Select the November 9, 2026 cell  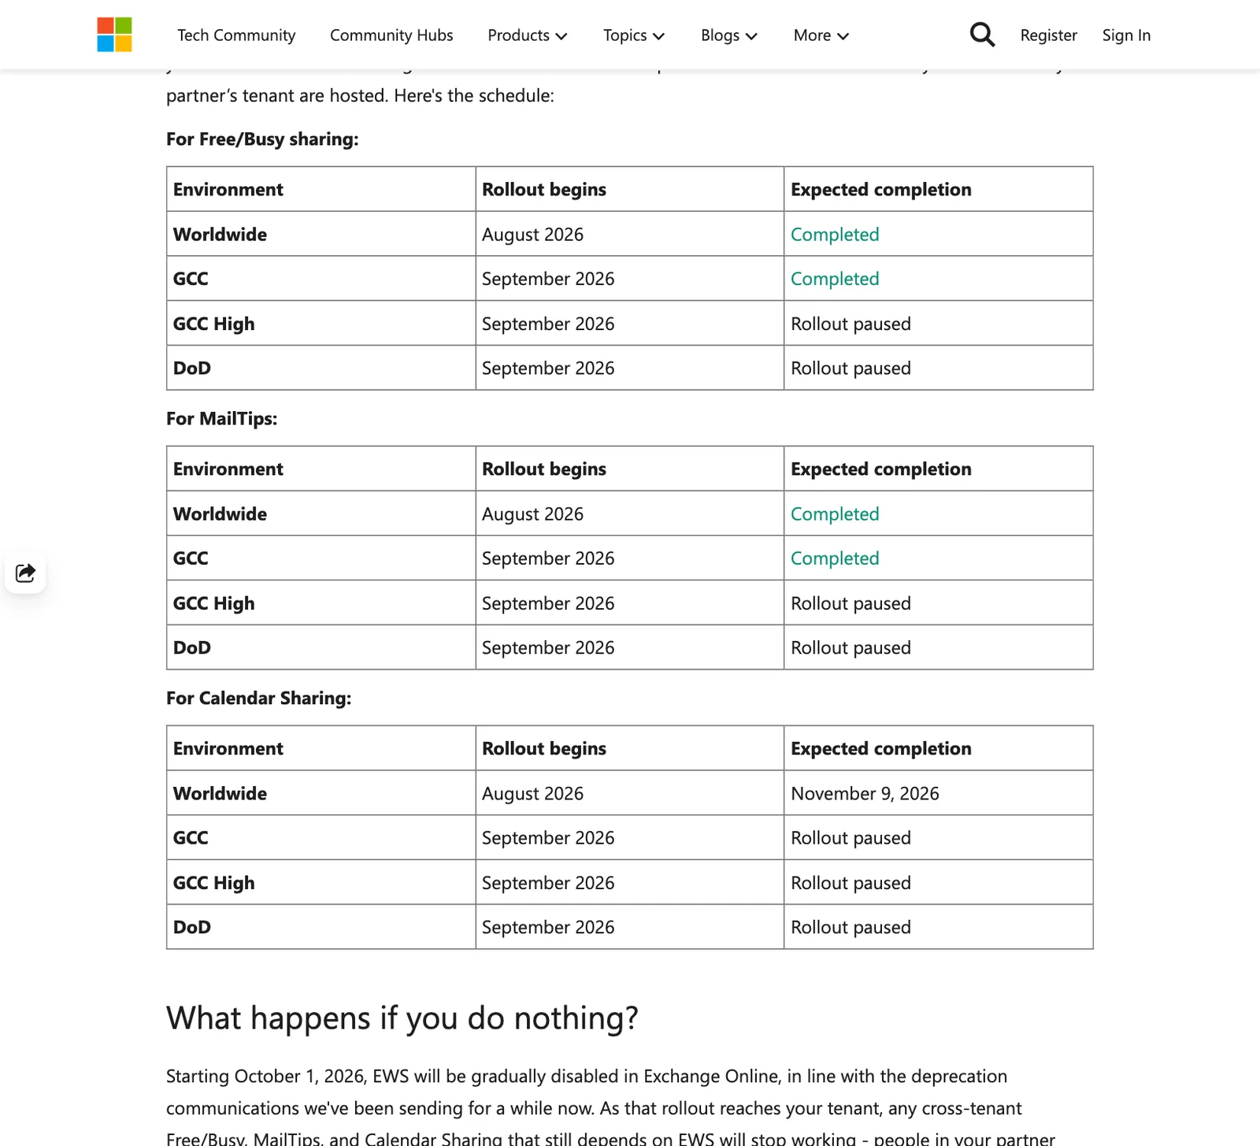[x=939, y=793]
